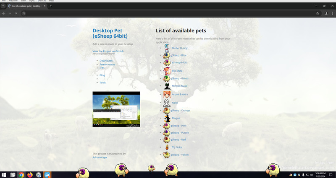Click the Mimiko Mate black cat icon

tap(167, 86)
